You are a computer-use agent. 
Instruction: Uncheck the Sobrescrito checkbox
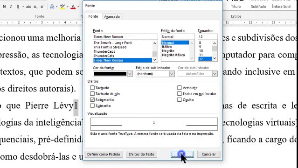click(x=92, y=99)
